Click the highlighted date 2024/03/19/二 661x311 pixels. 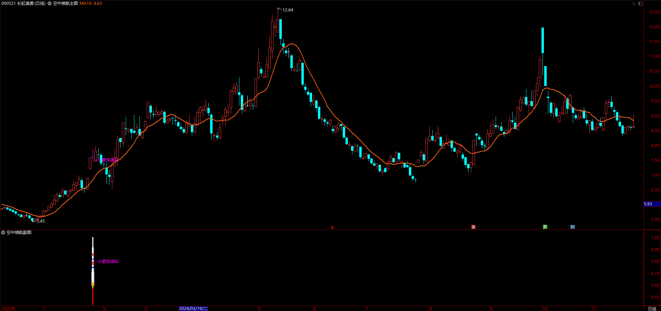(x=193, y=309)
